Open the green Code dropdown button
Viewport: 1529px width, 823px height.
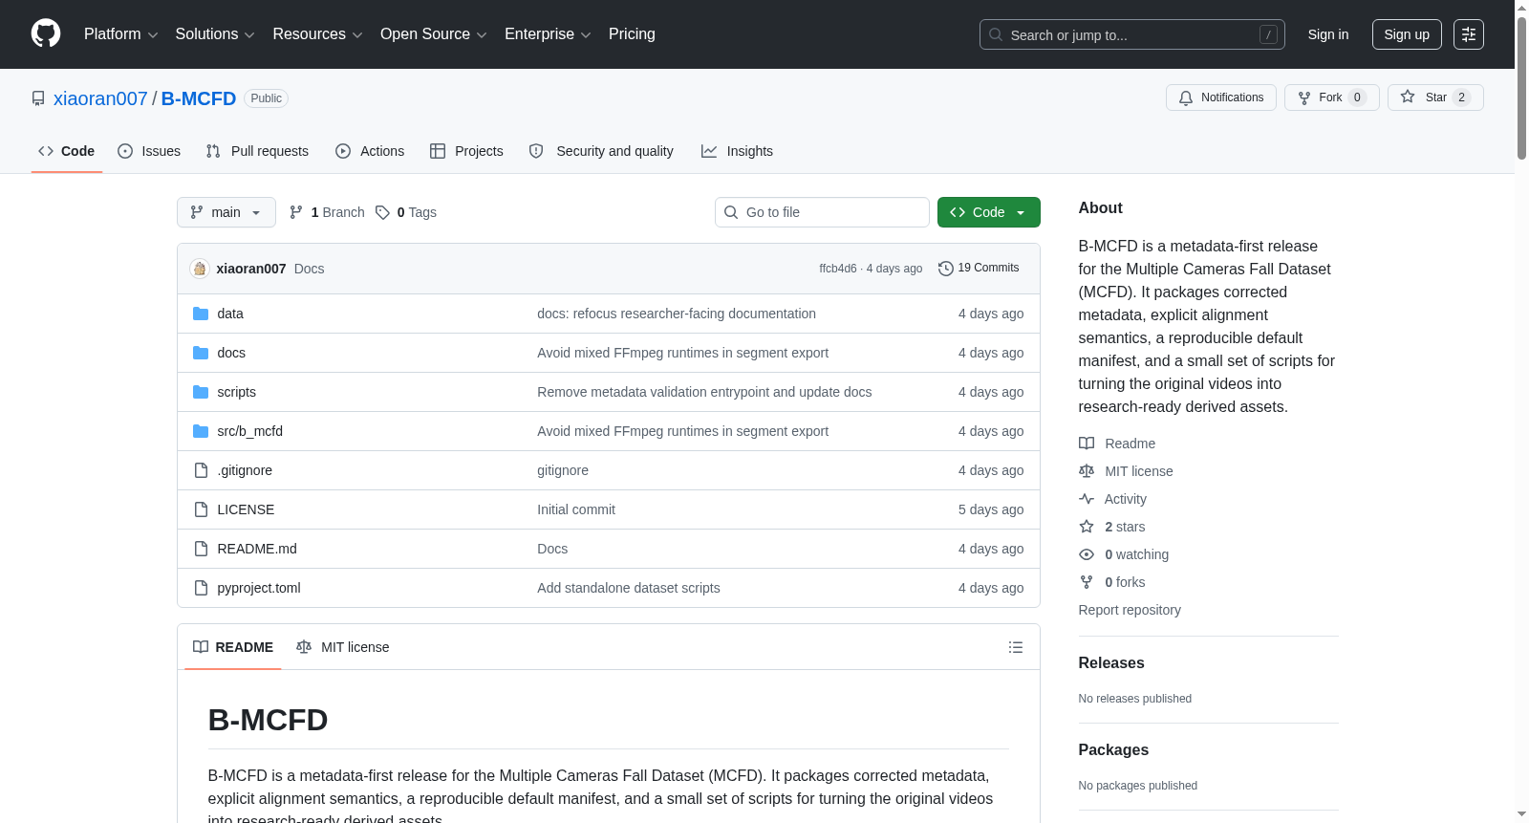[x=989, y=212]
